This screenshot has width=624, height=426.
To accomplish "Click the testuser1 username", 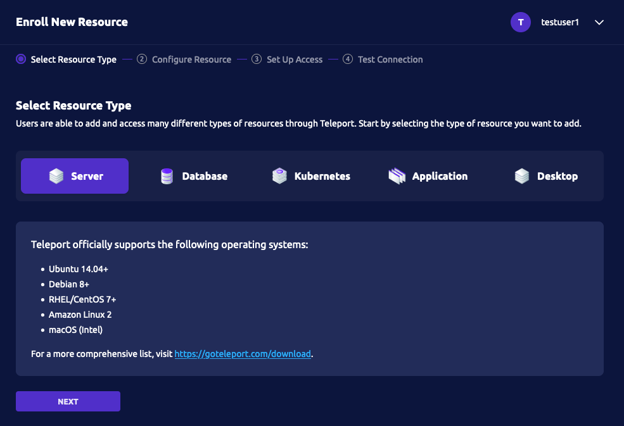I will click(x=559, y=22).
